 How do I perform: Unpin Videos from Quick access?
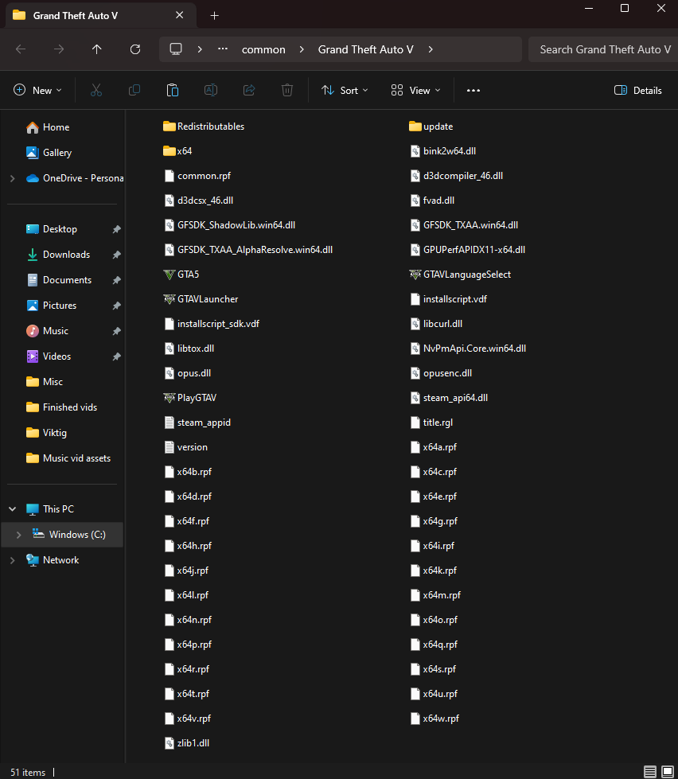[x=117, y=356]
